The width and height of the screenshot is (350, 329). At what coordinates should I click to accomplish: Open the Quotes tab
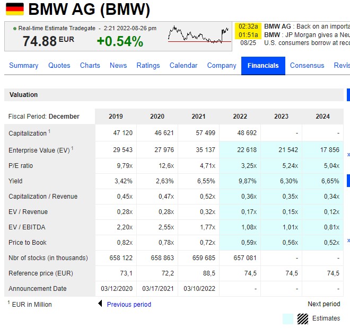[x=59, y=66]
